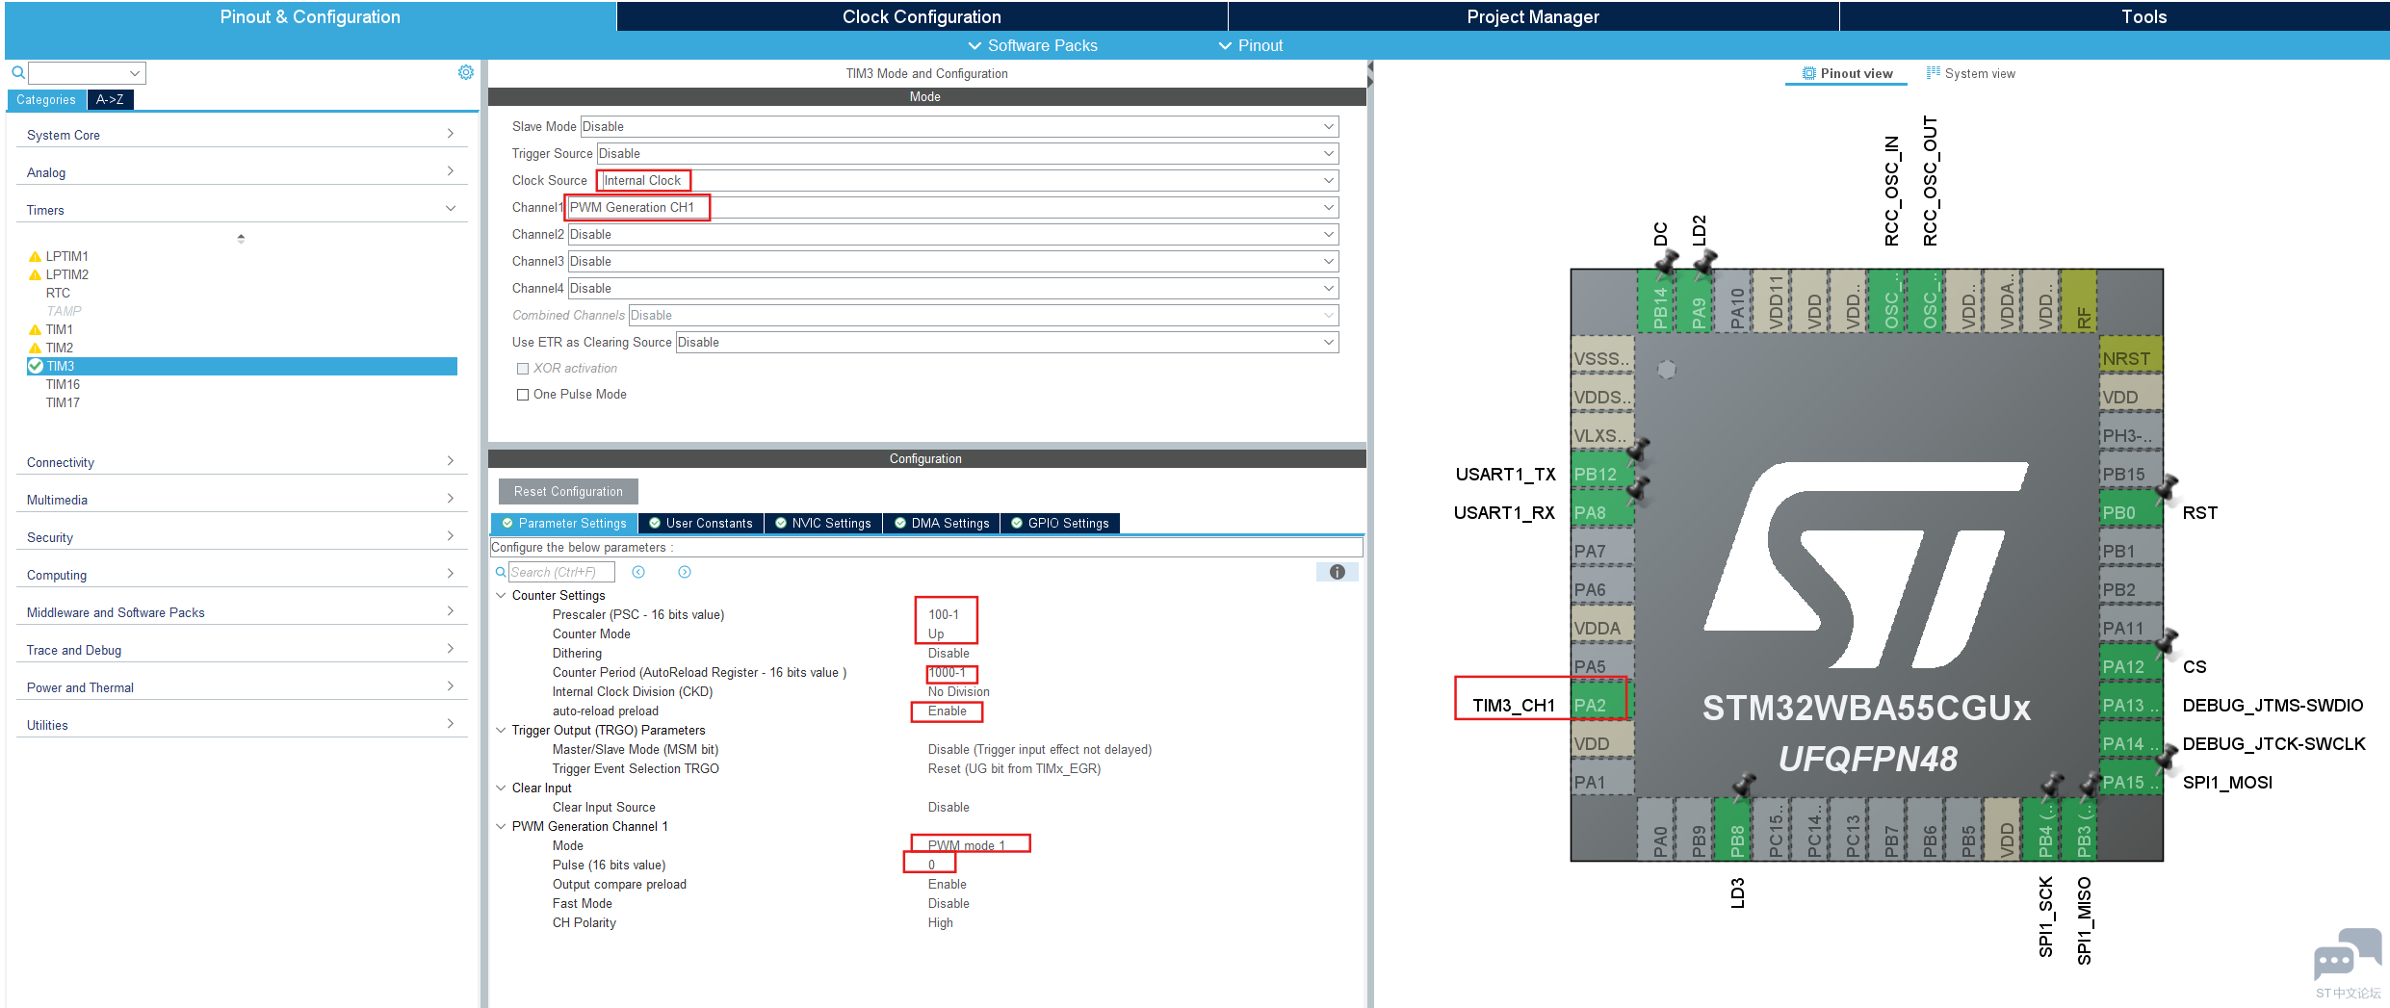Click the System view grid icon
Viewport: 2390px width, 1008px height.
point(1934,73)
